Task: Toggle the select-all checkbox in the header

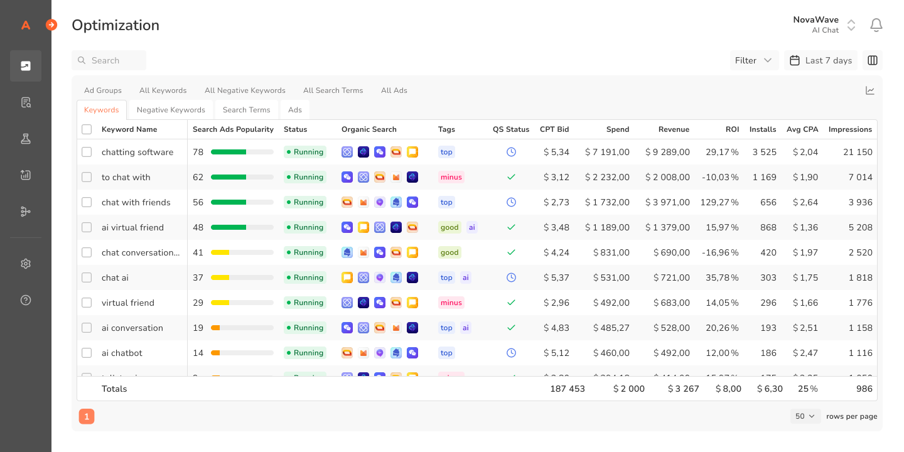Action: point(87,129)
